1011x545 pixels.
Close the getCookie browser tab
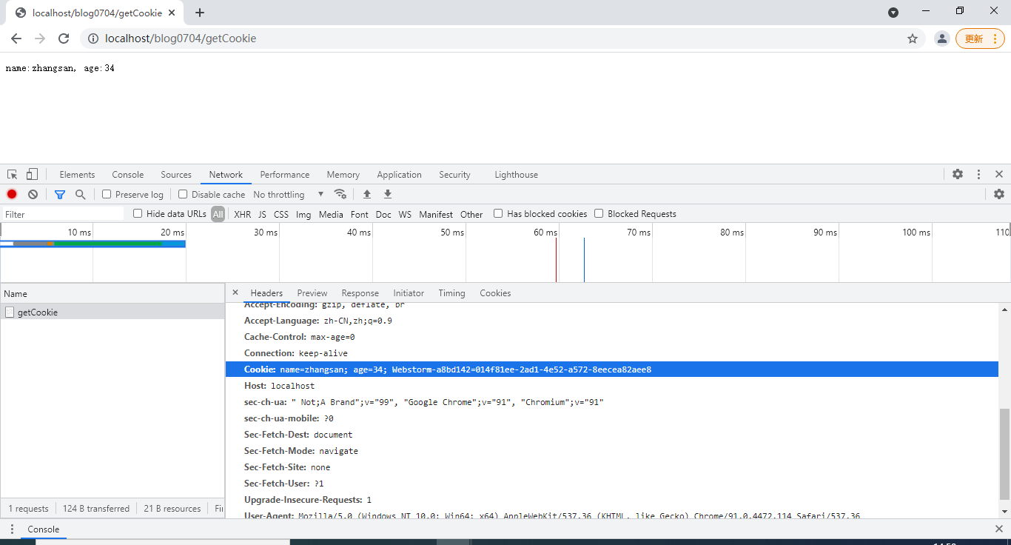pyautogui.click(x=172, y=13)
